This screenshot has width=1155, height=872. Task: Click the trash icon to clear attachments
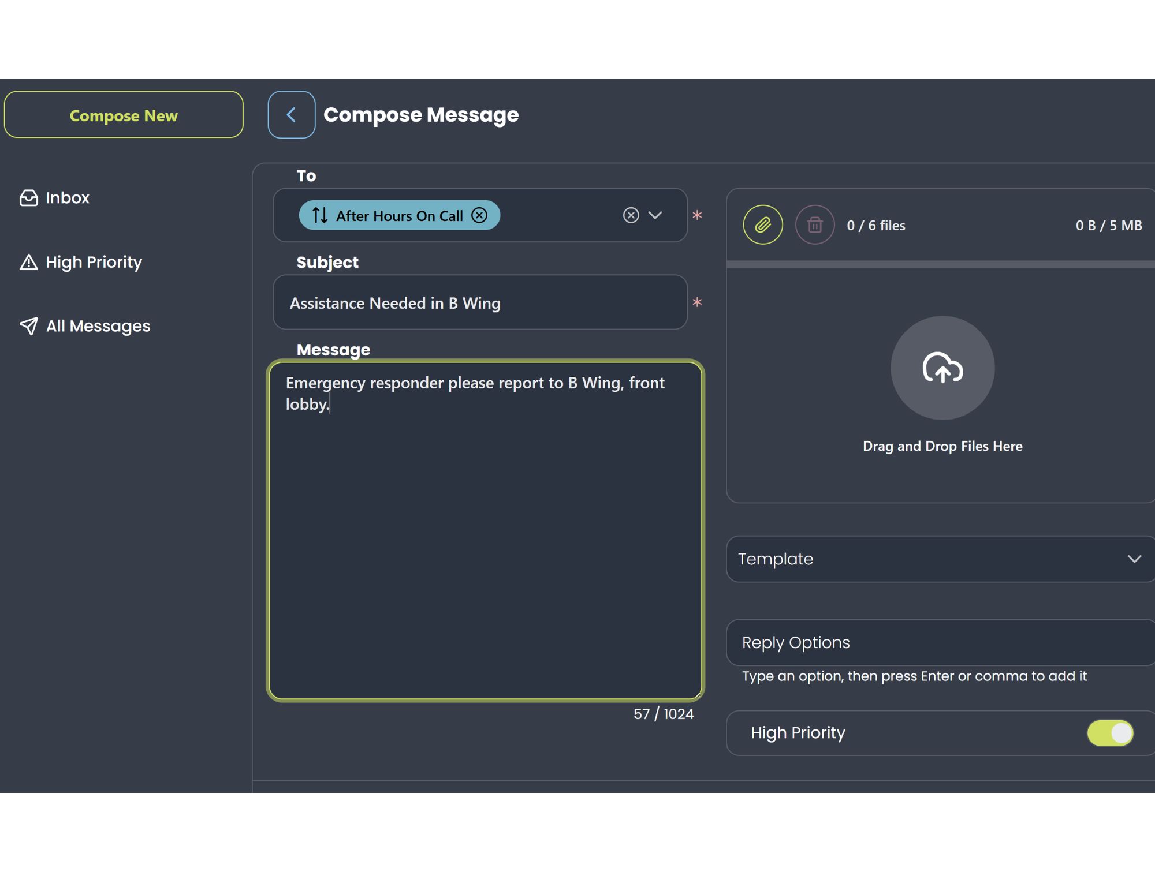[814, 225]
